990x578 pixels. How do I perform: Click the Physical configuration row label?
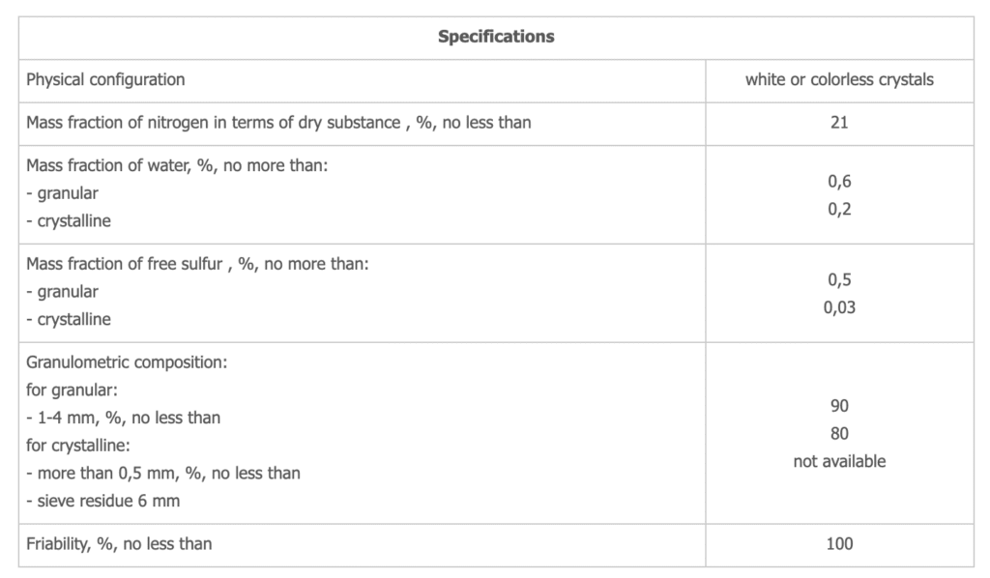[x=105, y=79]
